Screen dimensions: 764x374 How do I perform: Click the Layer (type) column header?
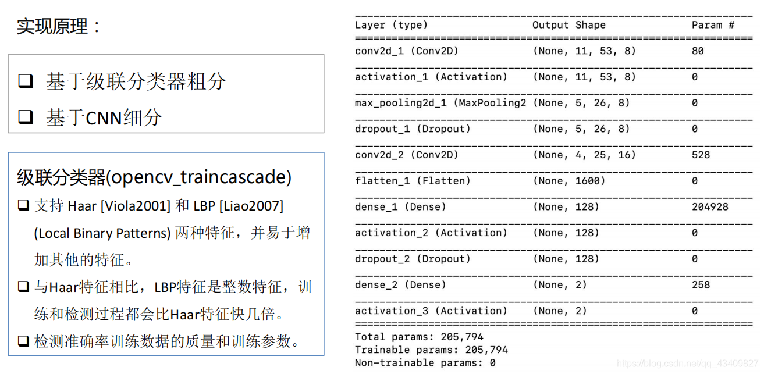392,25
